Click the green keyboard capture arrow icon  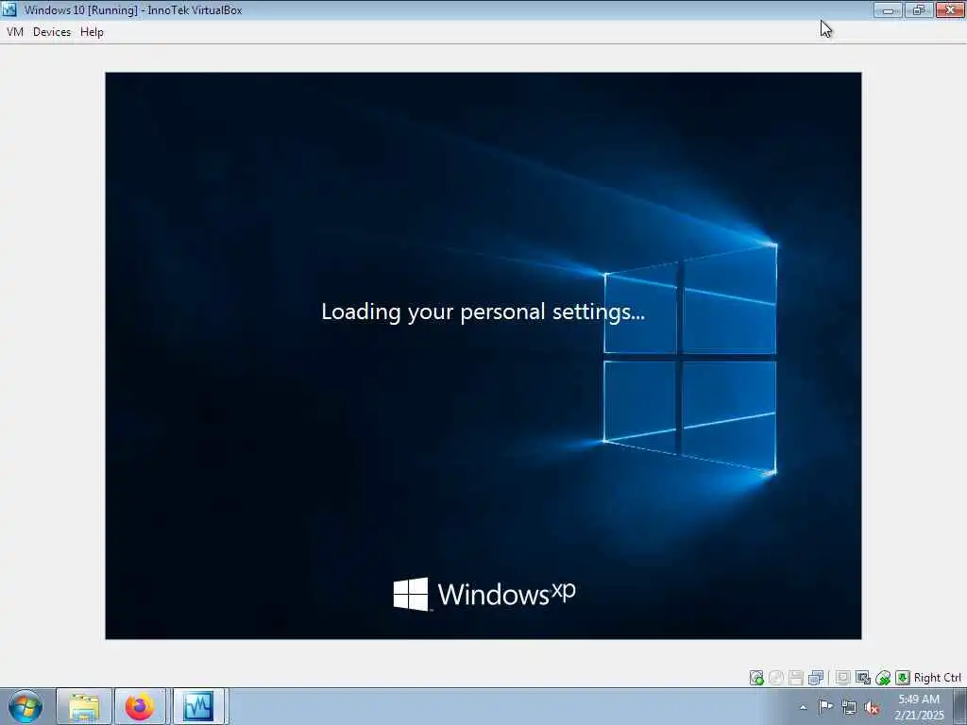(x=903, y=678)
